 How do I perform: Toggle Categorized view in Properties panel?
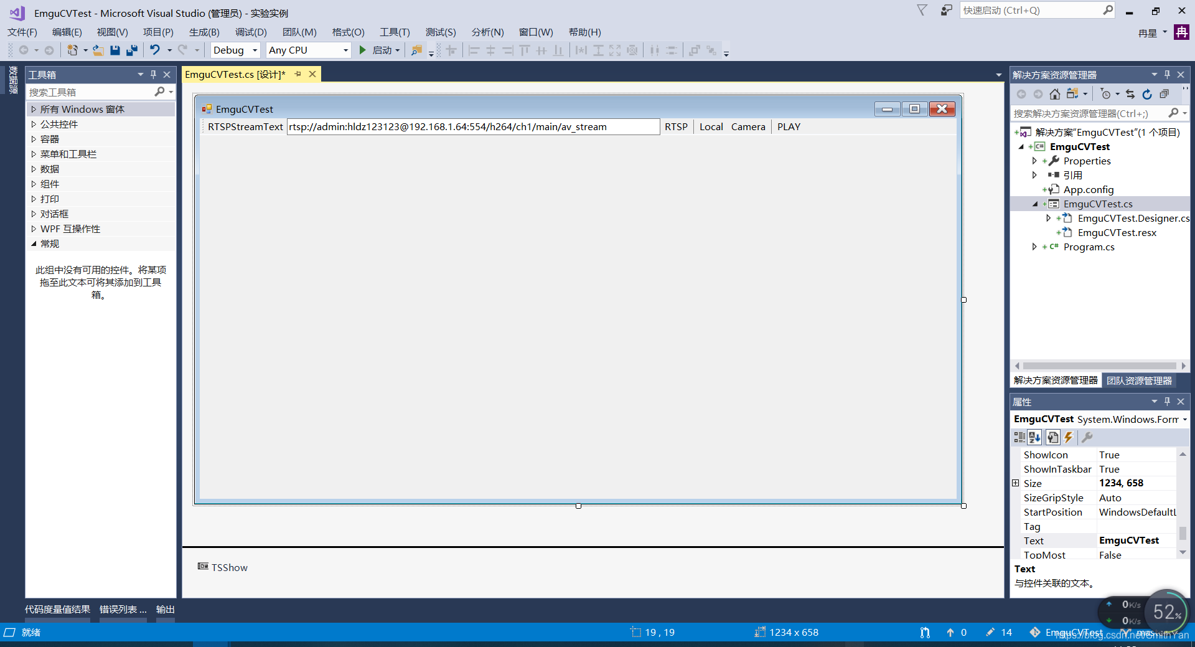click(1019, 437)
